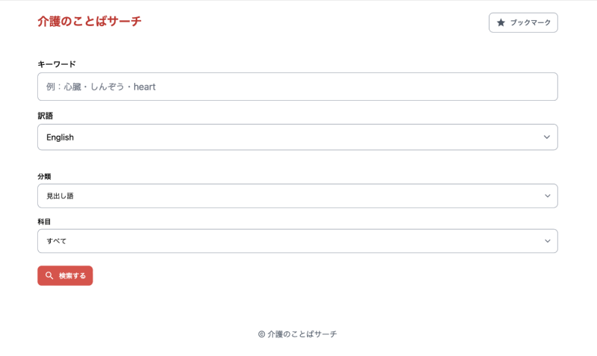This screenshot has height=356, width=597.
Task: Go to the 介護のことばサーチ home title
Action: [90, 22]
